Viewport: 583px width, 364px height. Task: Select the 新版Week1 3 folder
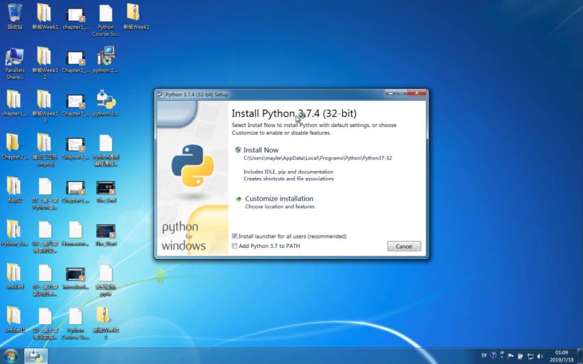tap(45, 106)
